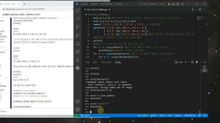Open the 보기(V) menu
This screenshot has height=123, width=220.
119,4
